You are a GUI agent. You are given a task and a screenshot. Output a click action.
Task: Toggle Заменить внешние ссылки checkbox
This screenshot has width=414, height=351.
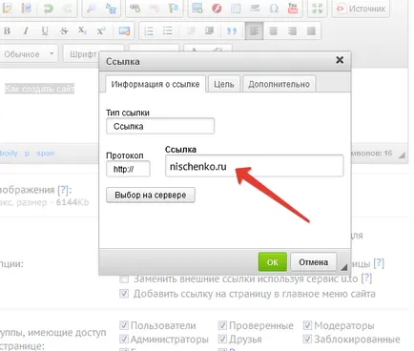(124, 279)
